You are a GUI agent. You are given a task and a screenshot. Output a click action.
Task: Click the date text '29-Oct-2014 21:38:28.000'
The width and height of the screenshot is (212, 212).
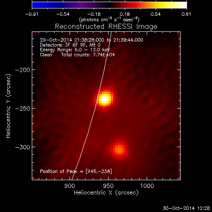tap(72, 40)
